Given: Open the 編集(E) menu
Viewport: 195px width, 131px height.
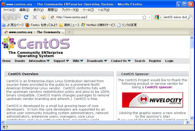Looking at the screenshot, I should coord(24,10).
